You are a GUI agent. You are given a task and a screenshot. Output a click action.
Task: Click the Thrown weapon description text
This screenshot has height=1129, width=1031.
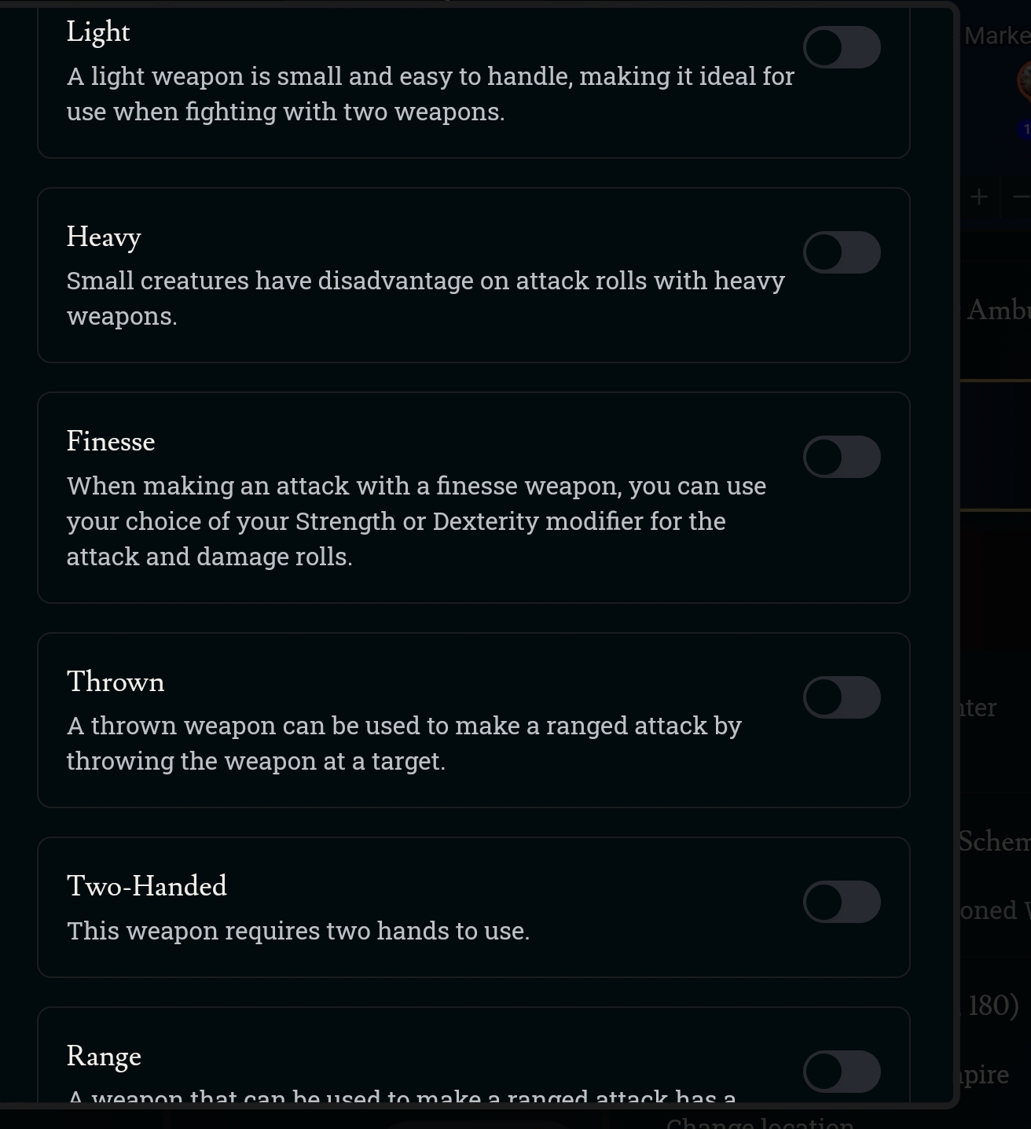coord(404,743)
